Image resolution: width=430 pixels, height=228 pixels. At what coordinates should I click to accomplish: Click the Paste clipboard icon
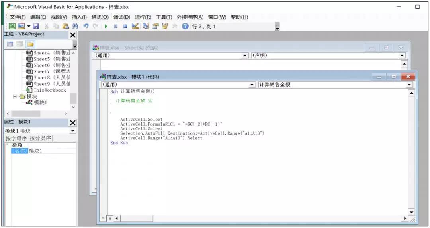coord(66,26)
